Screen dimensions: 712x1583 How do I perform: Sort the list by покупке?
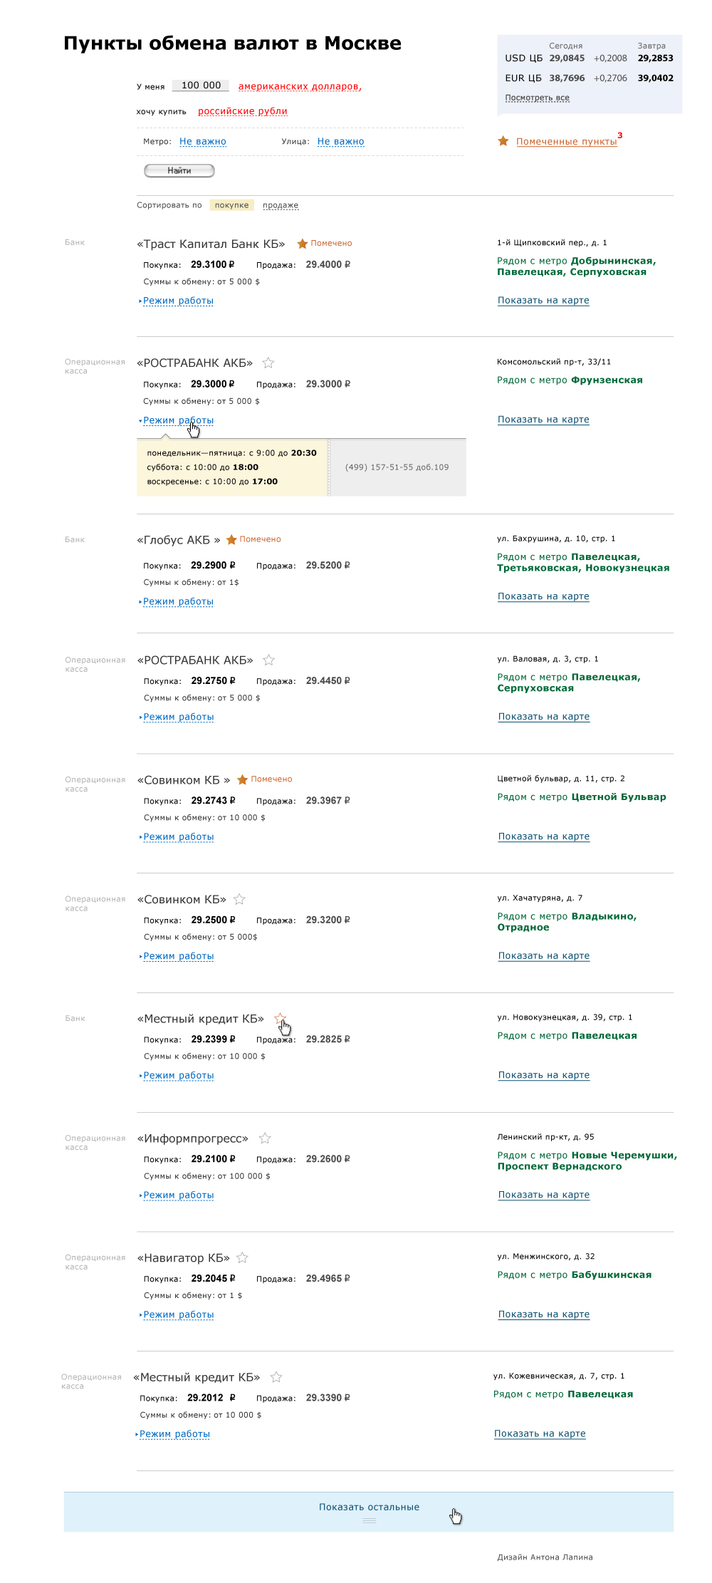(x=231, y=205)
